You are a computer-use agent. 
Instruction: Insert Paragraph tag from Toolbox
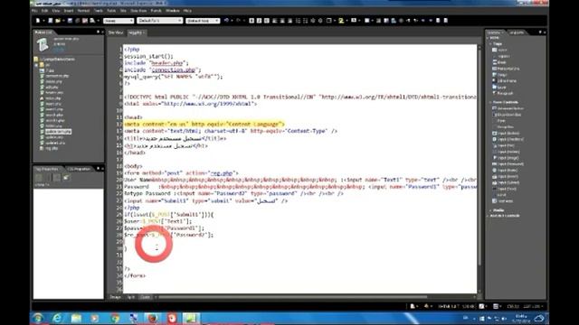pos(503,93)
